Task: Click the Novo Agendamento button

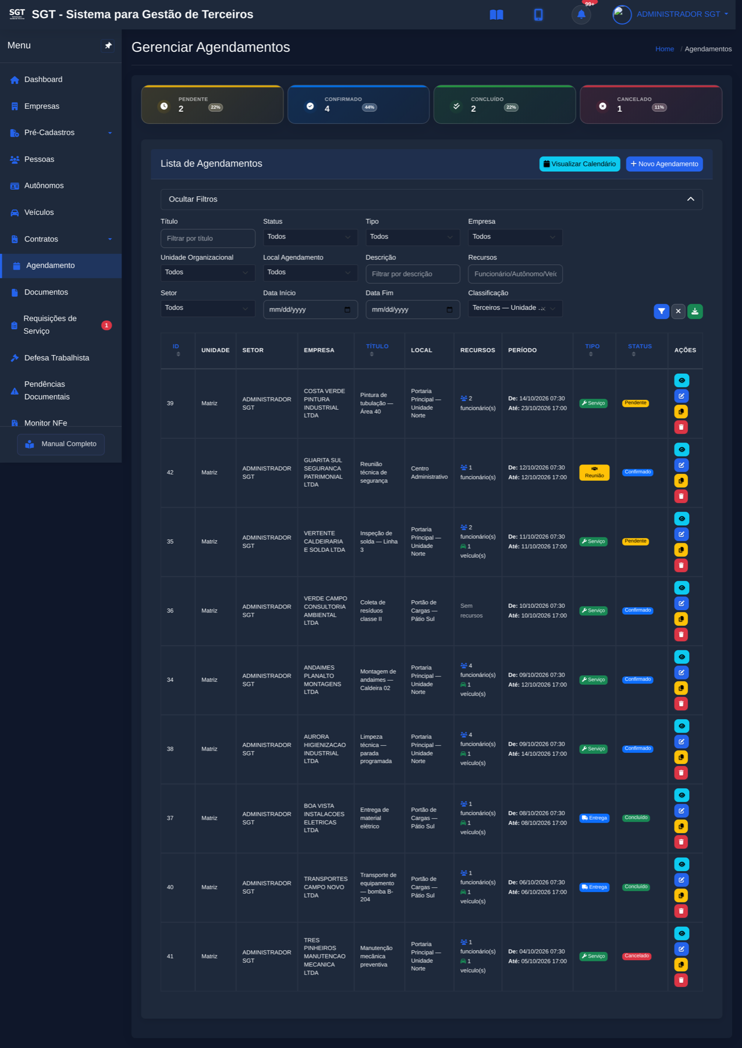Action: tap(664, 164)
